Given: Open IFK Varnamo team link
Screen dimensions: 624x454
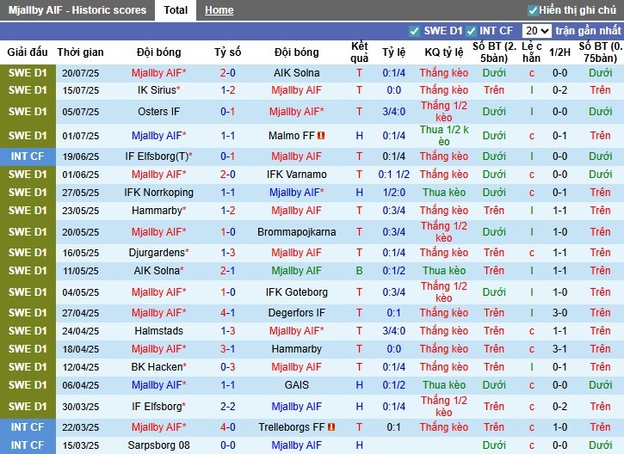Looking at the screenshot, I should tap(296, 175).
